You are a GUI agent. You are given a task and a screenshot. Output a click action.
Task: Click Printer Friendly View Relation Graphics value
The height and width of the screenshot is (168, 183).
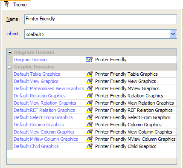(134, 103)
